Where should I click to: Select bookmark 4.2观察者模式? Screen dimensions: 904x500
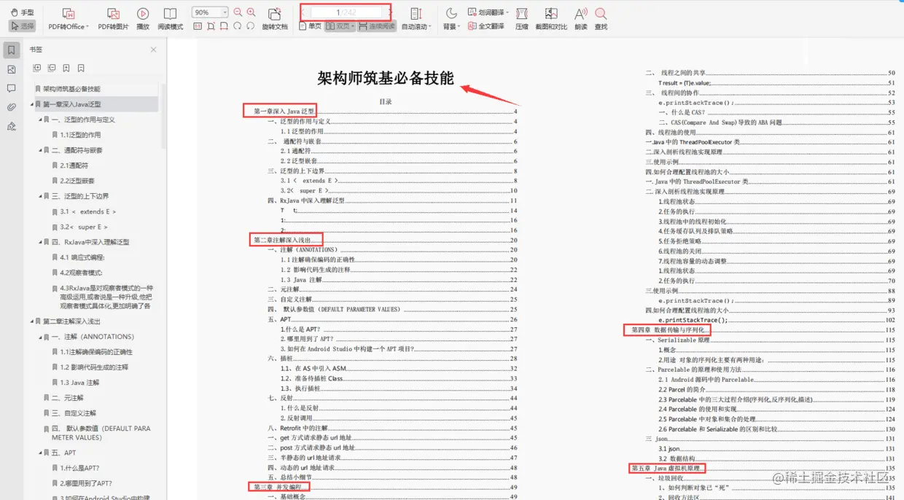[x=81, y=273]
